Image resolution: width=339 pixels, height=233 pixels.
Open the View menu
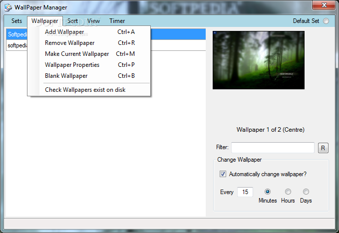pyautogui.click(x=93, y=21)
